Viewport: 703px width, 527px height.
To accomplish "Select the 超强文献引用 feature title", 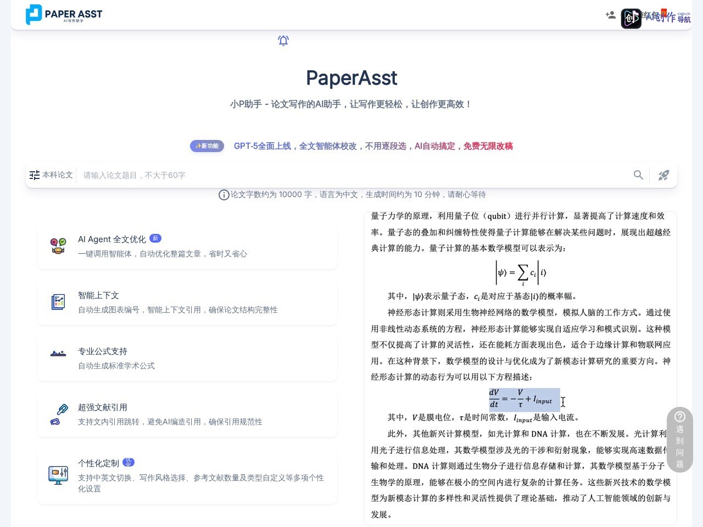I will [103, 407].
